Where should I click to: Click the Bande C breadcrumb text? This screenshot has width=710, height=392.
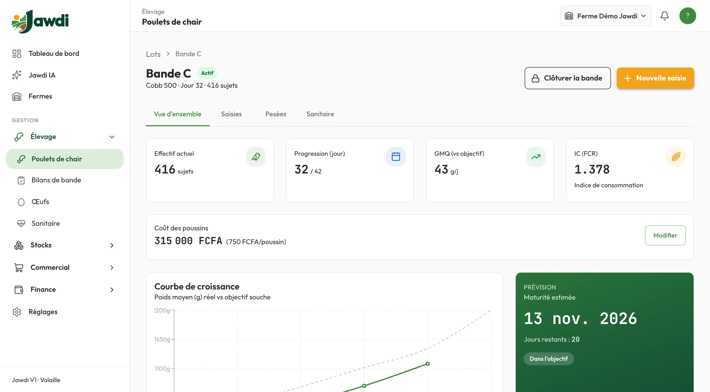(x=188, y=54)
